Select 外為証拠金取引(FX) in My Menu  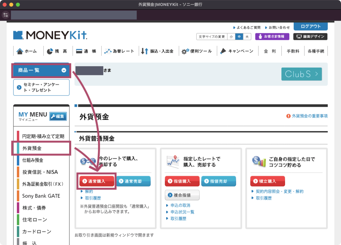tap(43, 184)
